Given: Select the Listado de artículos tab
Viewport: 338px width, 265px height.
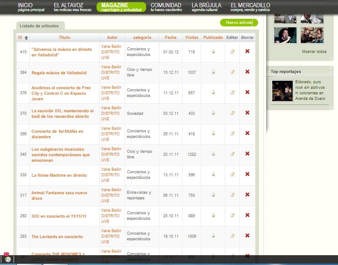Looking at the screenshot, I should pos(40,26).
